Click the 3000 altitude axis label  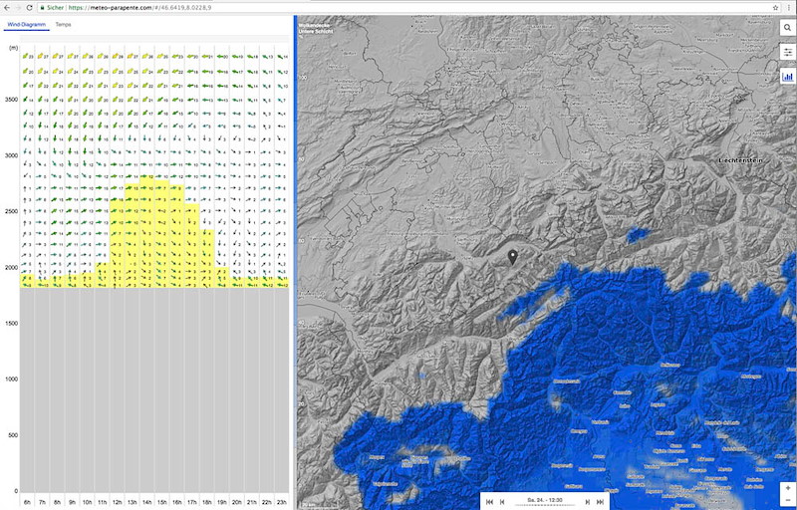(x=11, y=155)
